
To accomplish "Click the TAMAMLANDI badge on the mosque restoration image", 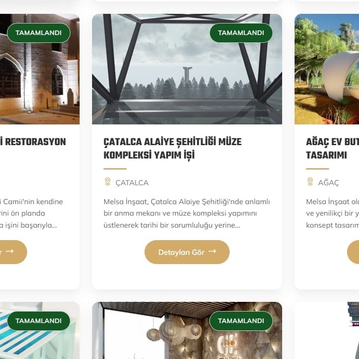I will tap(39, 33).
